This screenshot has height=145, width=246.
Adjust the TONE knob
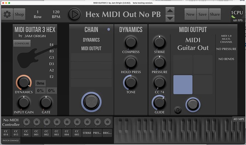pos(130,82)
